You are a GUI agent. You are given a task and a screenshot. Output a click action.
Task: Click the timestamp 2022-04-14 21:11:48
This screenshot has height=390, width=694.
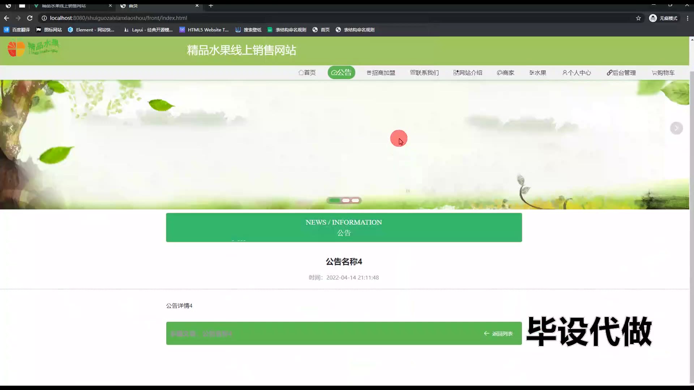click(352, 277)
